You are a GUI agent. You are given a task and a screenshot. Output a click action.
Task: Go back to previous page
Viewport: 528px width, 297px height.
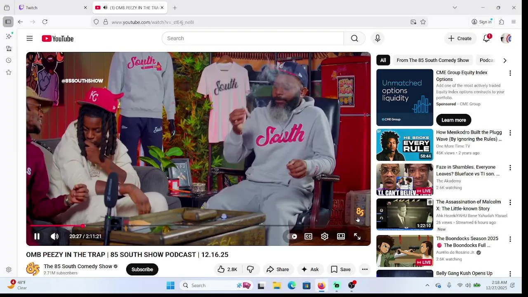pos(20,22)
